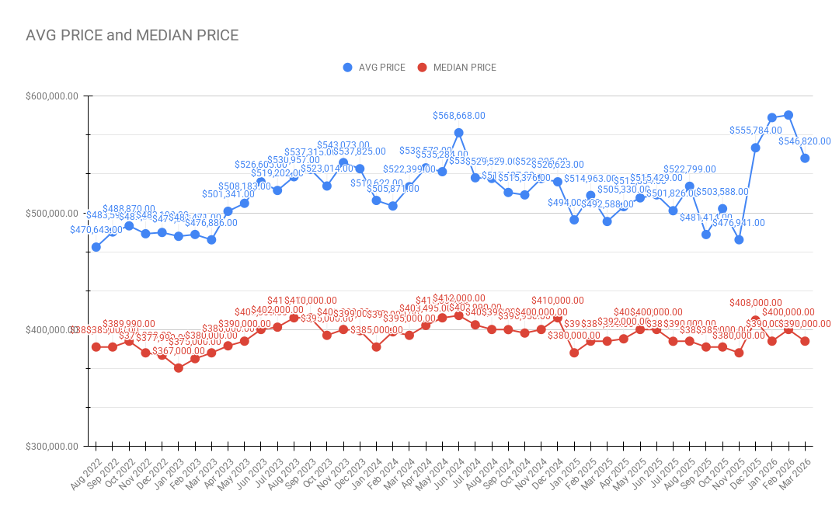Click the Mar 2026 x-axis label
839x515 pixels.
point(795,475)
